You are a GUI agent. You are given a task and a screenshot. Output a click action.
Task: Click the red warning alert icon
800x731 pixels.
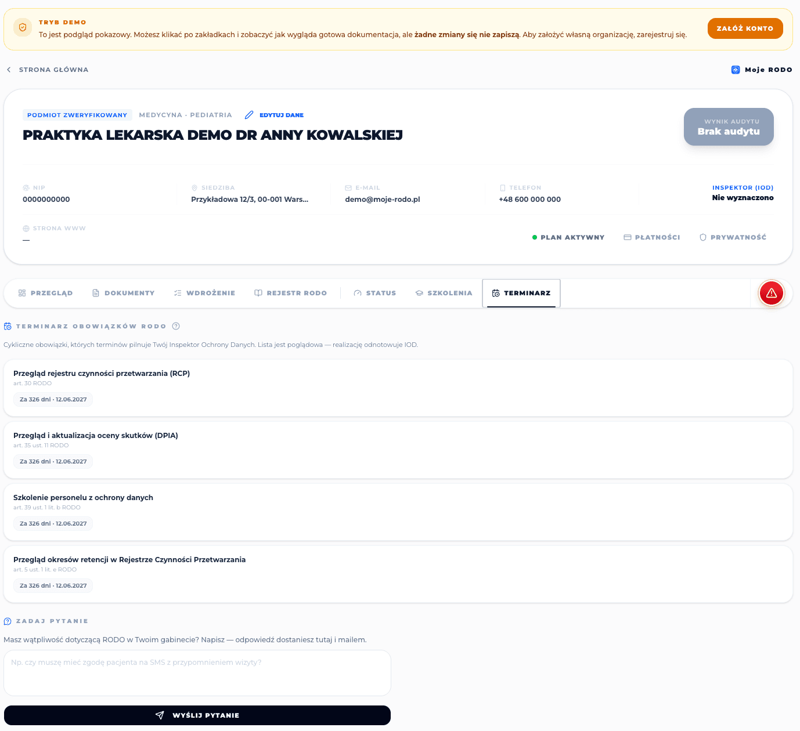coord(772,293)
